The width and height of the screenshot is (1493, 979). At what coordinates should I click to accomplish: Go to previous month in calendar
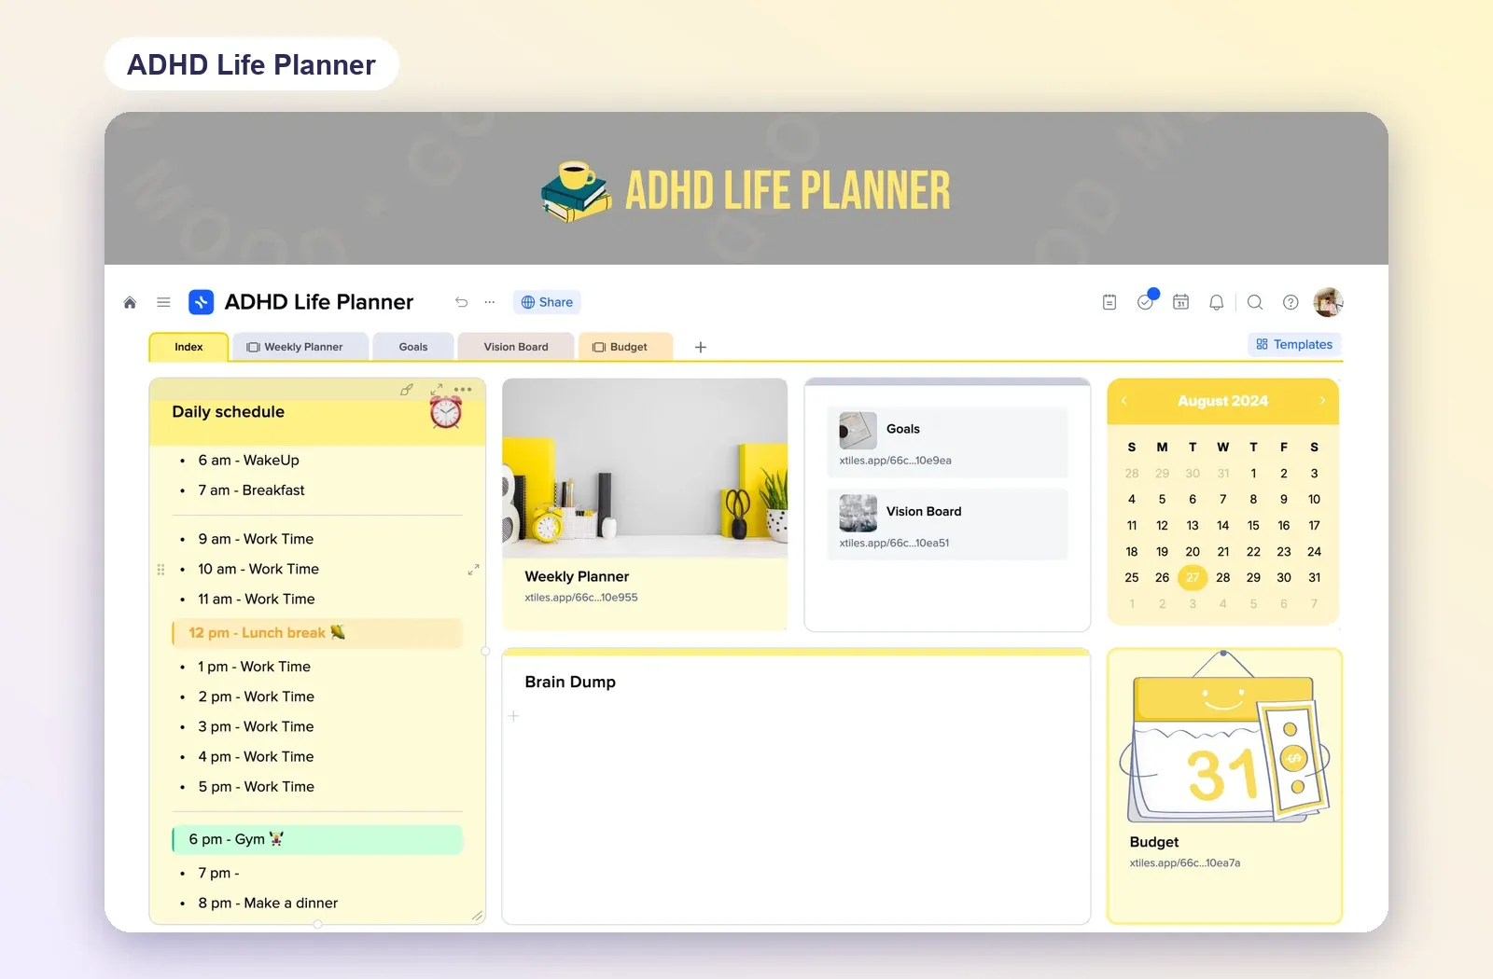[1124, 401]
